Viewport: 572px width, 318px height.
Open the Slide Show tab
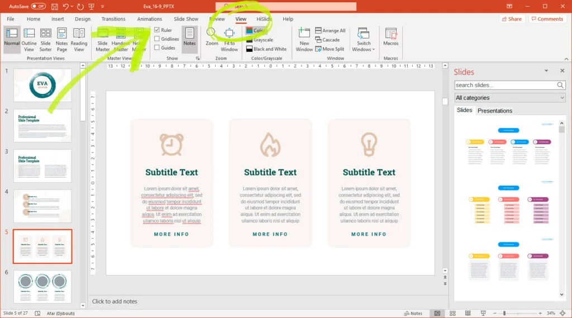pyautogui.click(x=185, y=19)
